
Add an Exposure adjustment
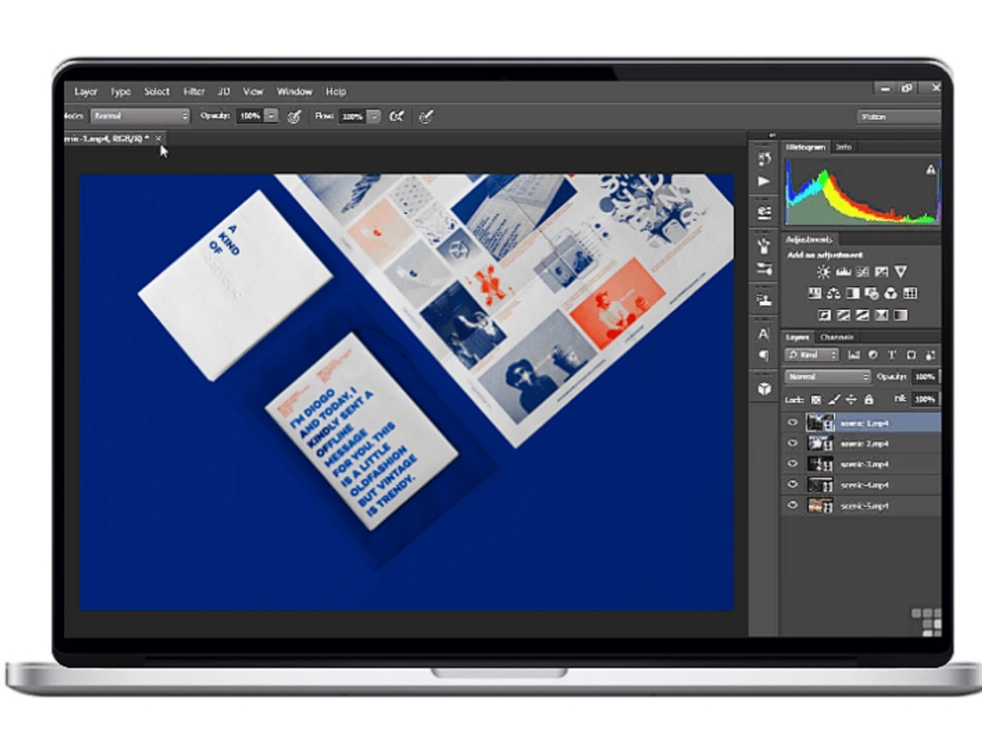tap(881, 272)
